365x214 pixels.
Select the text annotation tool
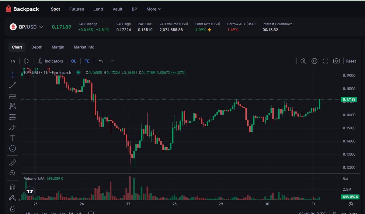[12, 138]
